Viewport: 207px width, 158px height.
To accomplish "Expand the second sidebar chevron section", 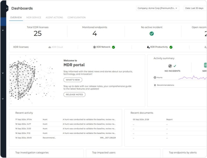I will pos(3,73).
